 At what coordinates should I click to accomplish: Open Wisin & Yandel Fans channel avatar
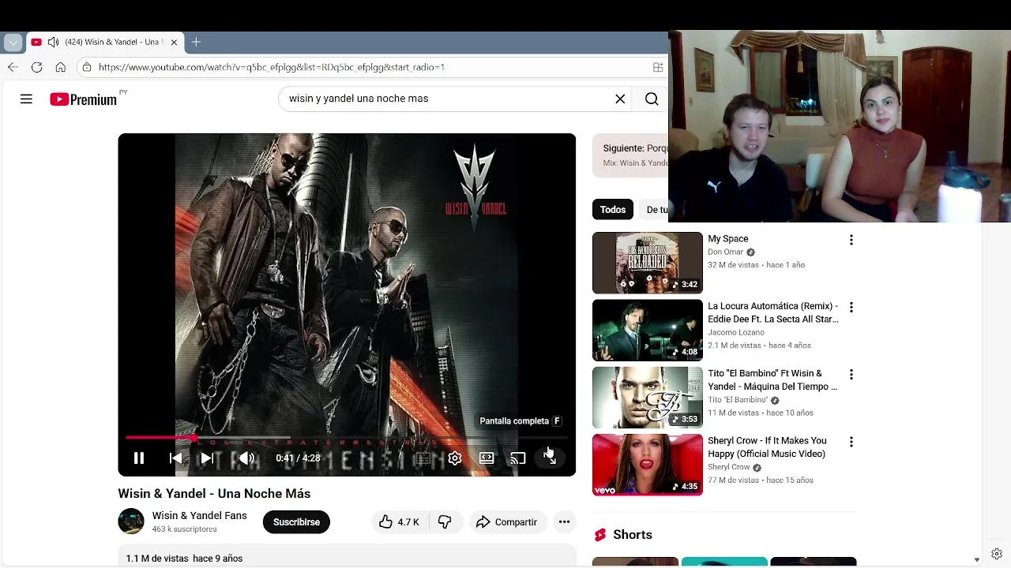click(x=131, y=521)
